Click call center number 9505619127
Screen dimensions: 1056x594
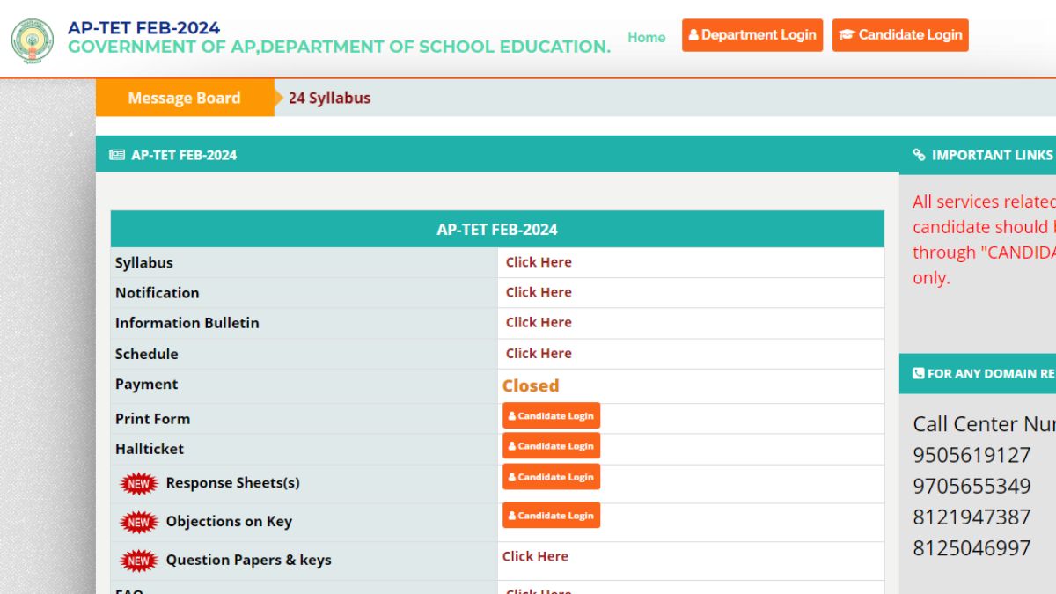[x=972, y=455]
